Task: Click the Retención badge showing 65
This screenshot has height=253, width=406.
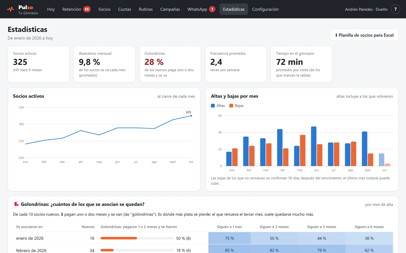Action: pyautogui.click(x=87, y=9)
